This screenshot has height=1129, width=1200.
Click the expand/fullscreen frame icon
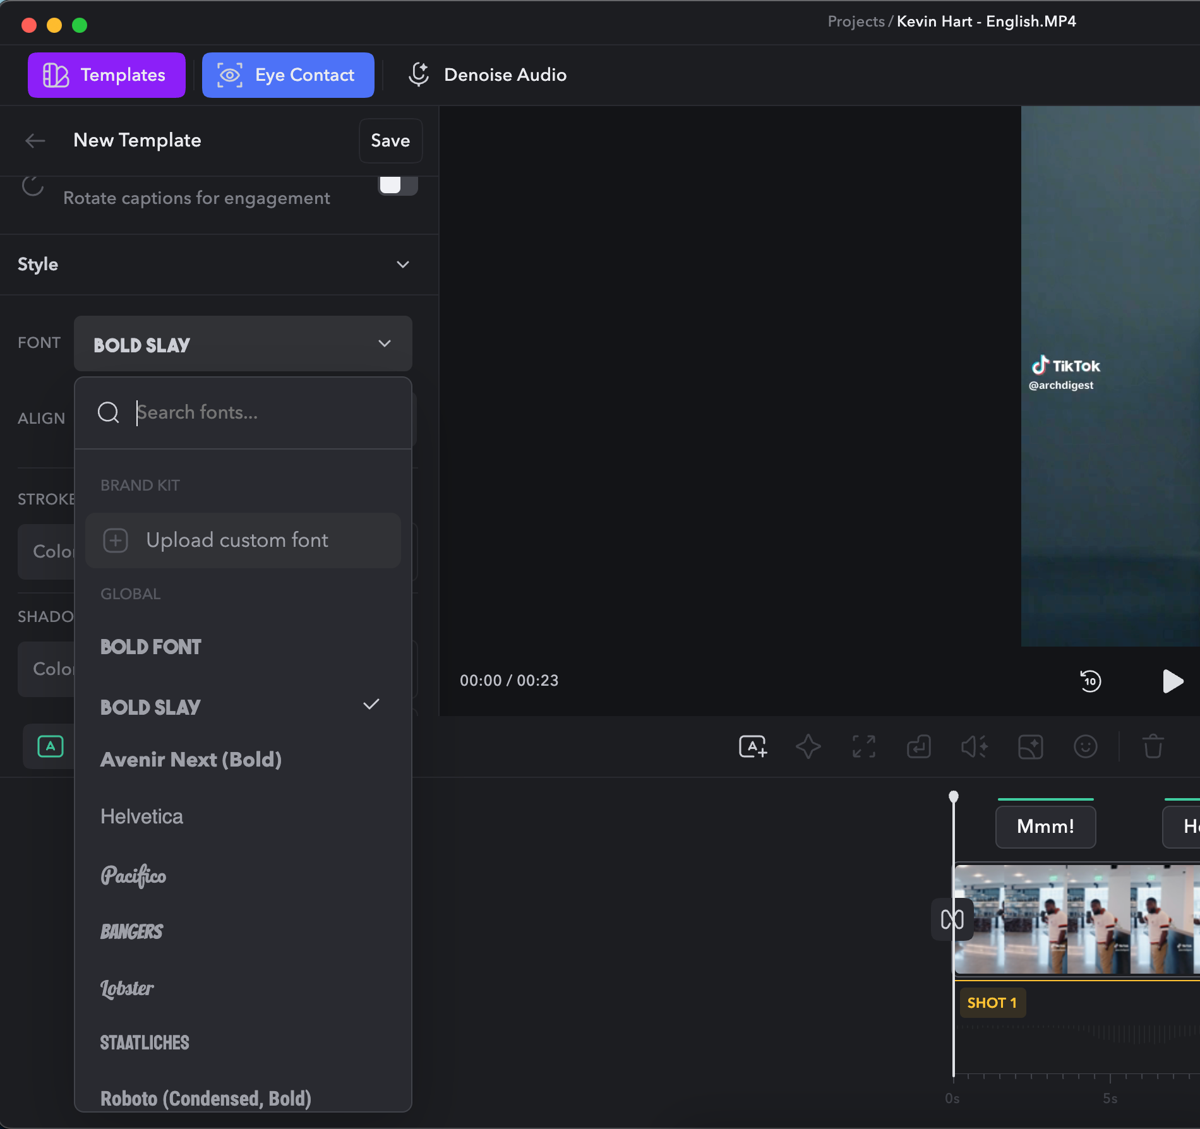(x=864, y=747)
